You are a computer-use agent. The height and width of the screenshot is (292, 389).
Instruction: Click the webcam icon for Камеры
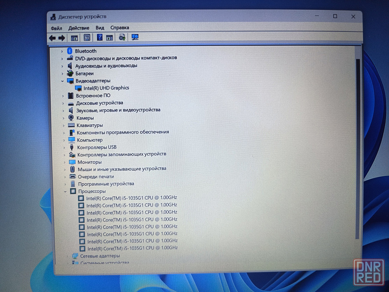pyautogui.click(x=71, y=118)
